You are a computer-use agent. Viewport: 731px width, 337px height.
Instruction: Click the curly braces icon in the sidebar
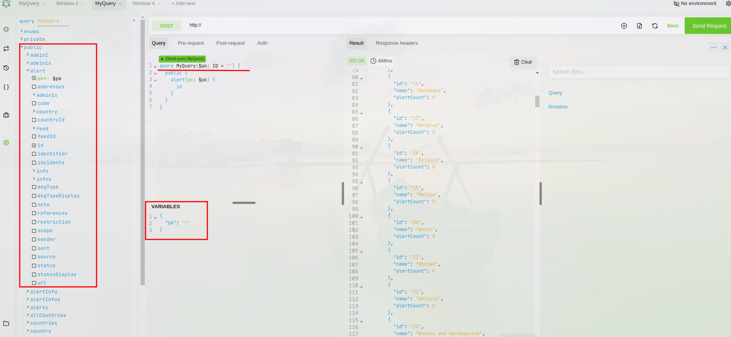click(x=6, y=87)
